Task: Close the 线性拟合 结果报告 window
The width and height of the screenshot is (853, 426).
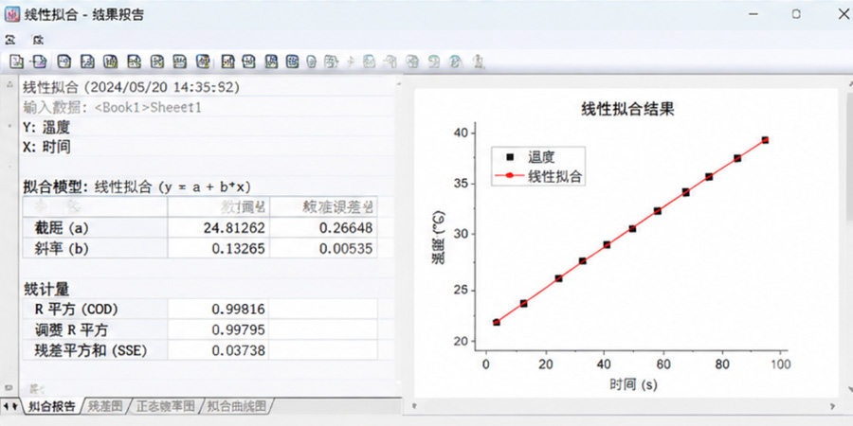Action: pyautogui.click(x=843, y=14)
